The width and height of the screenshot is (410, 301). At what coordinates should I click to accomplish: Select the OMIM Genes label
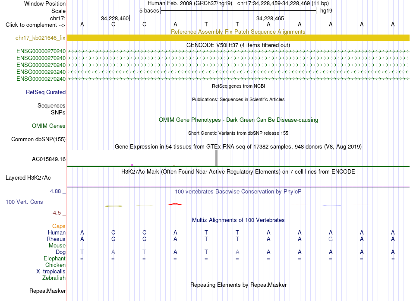click(48, 126)
